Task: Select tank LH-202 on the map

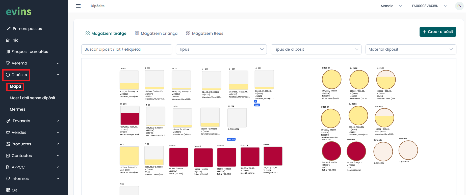Action: [x=129, y=80]
